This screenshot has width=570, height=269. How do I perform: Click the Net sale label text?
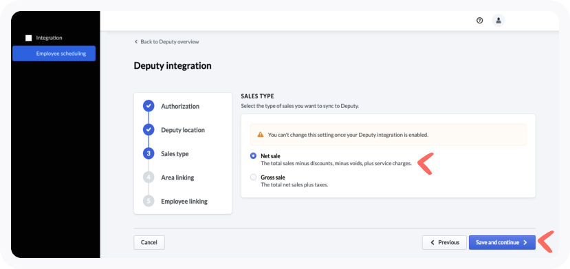(x=270, y=156)
